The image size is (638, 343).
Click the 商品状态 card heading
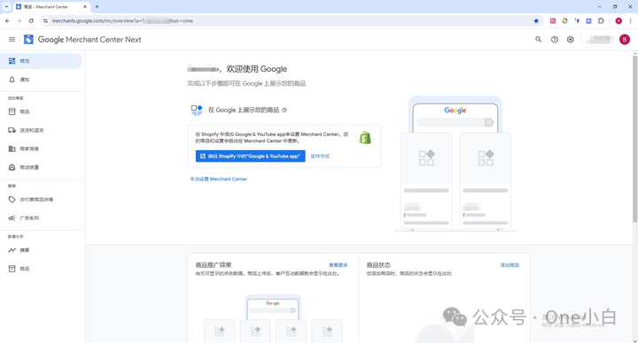[x=378, y=265]
